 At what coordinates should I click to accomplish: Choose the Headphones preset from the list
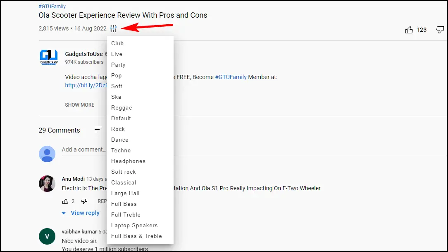click(x=128, y=161)
